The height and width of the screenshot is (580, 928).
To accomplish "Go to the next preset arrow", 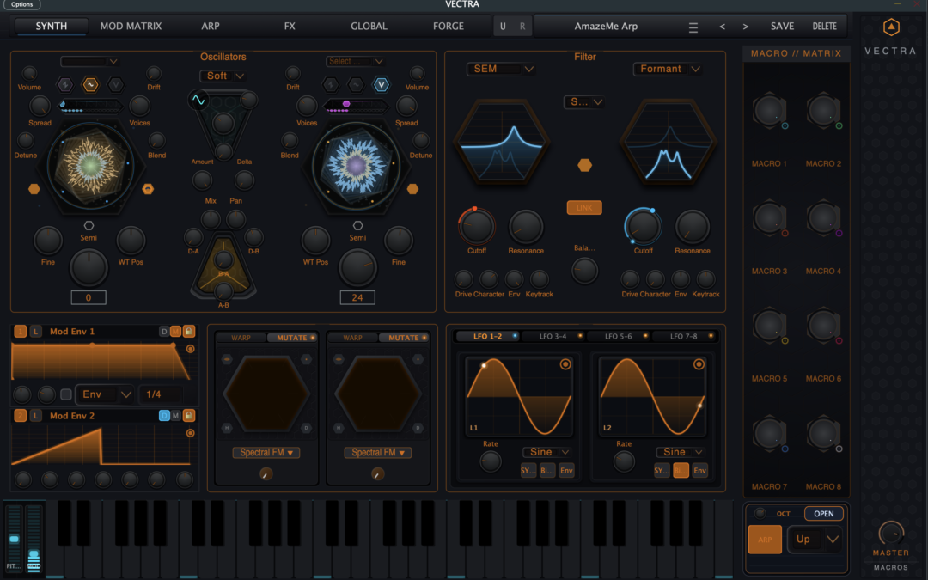I will tap(745, 27).
